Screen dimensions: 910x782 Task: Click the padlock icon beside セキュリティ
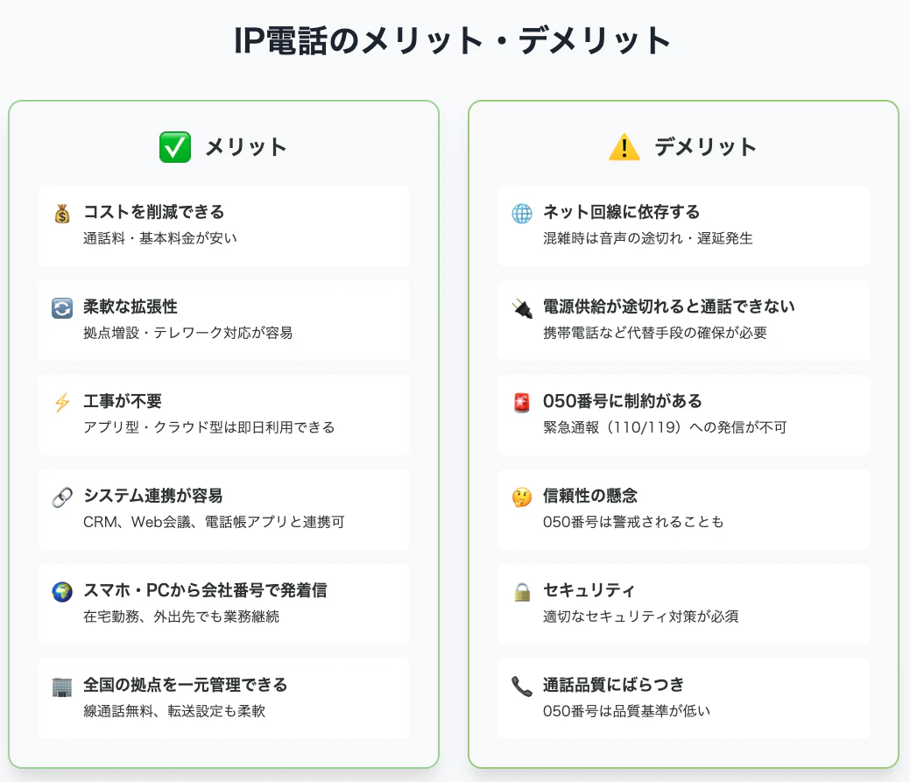(x=521, y=591)
